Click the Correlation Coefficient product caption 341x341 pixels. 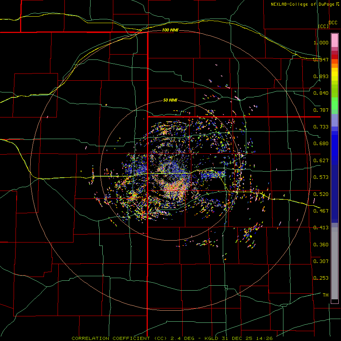point(172,338)
